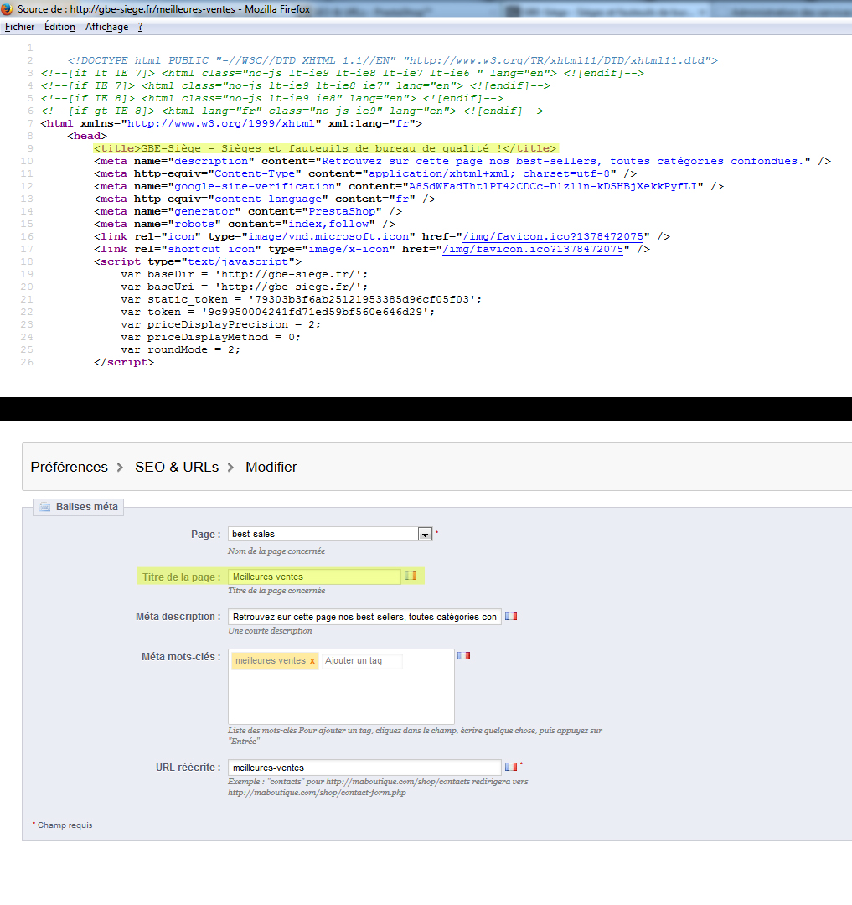Click the closing script tag line

pyautogui.click(x=124, y=363)
